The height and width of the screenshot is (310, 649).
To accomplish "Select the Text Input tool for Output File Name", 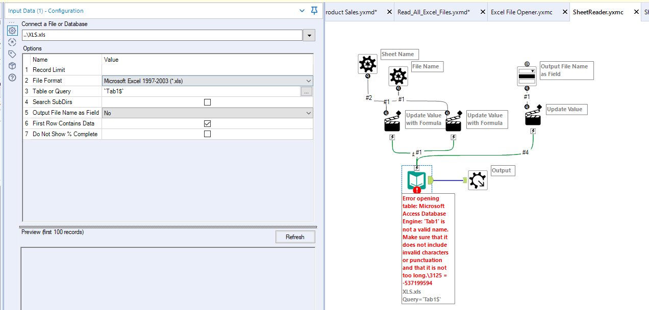I will click(x=527, y=74).
